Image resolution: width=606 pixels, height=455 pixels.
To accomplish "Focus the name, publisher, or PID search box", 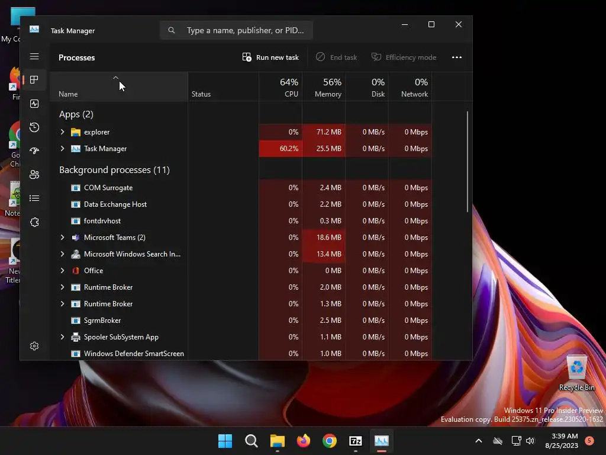I will click(236, 30).
